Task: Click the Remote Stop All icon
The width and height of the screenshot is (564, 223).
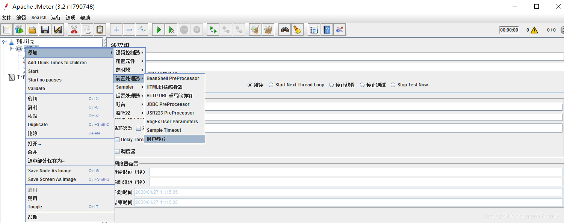Action: coord(226,29)
